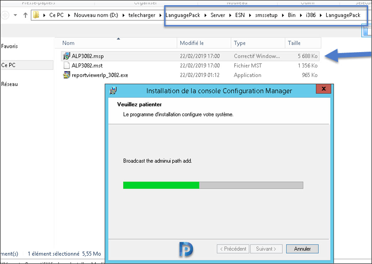Expand the chevron after smssetup breadcrumb
The height and width of the screenshot is (264, 372).
[283, 15]
